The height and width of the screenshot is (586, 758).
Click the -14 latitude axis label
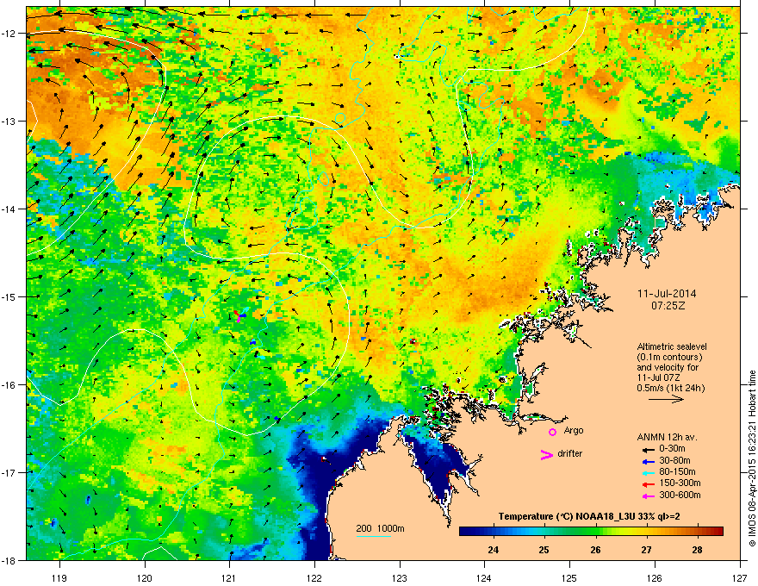[x=9, y=209]
